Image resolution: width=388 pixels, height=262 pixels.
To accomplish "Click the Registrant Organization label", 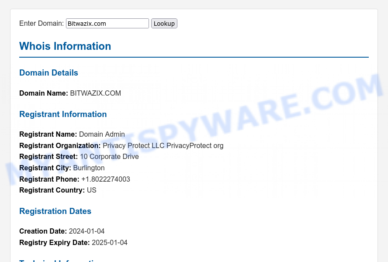I will [60, 146].
